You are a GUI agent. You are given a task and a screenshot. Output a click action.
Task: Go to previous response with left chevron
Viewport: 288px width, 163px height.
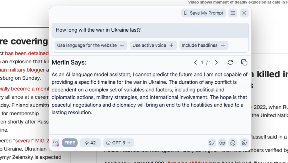click(x=196, y=63)
